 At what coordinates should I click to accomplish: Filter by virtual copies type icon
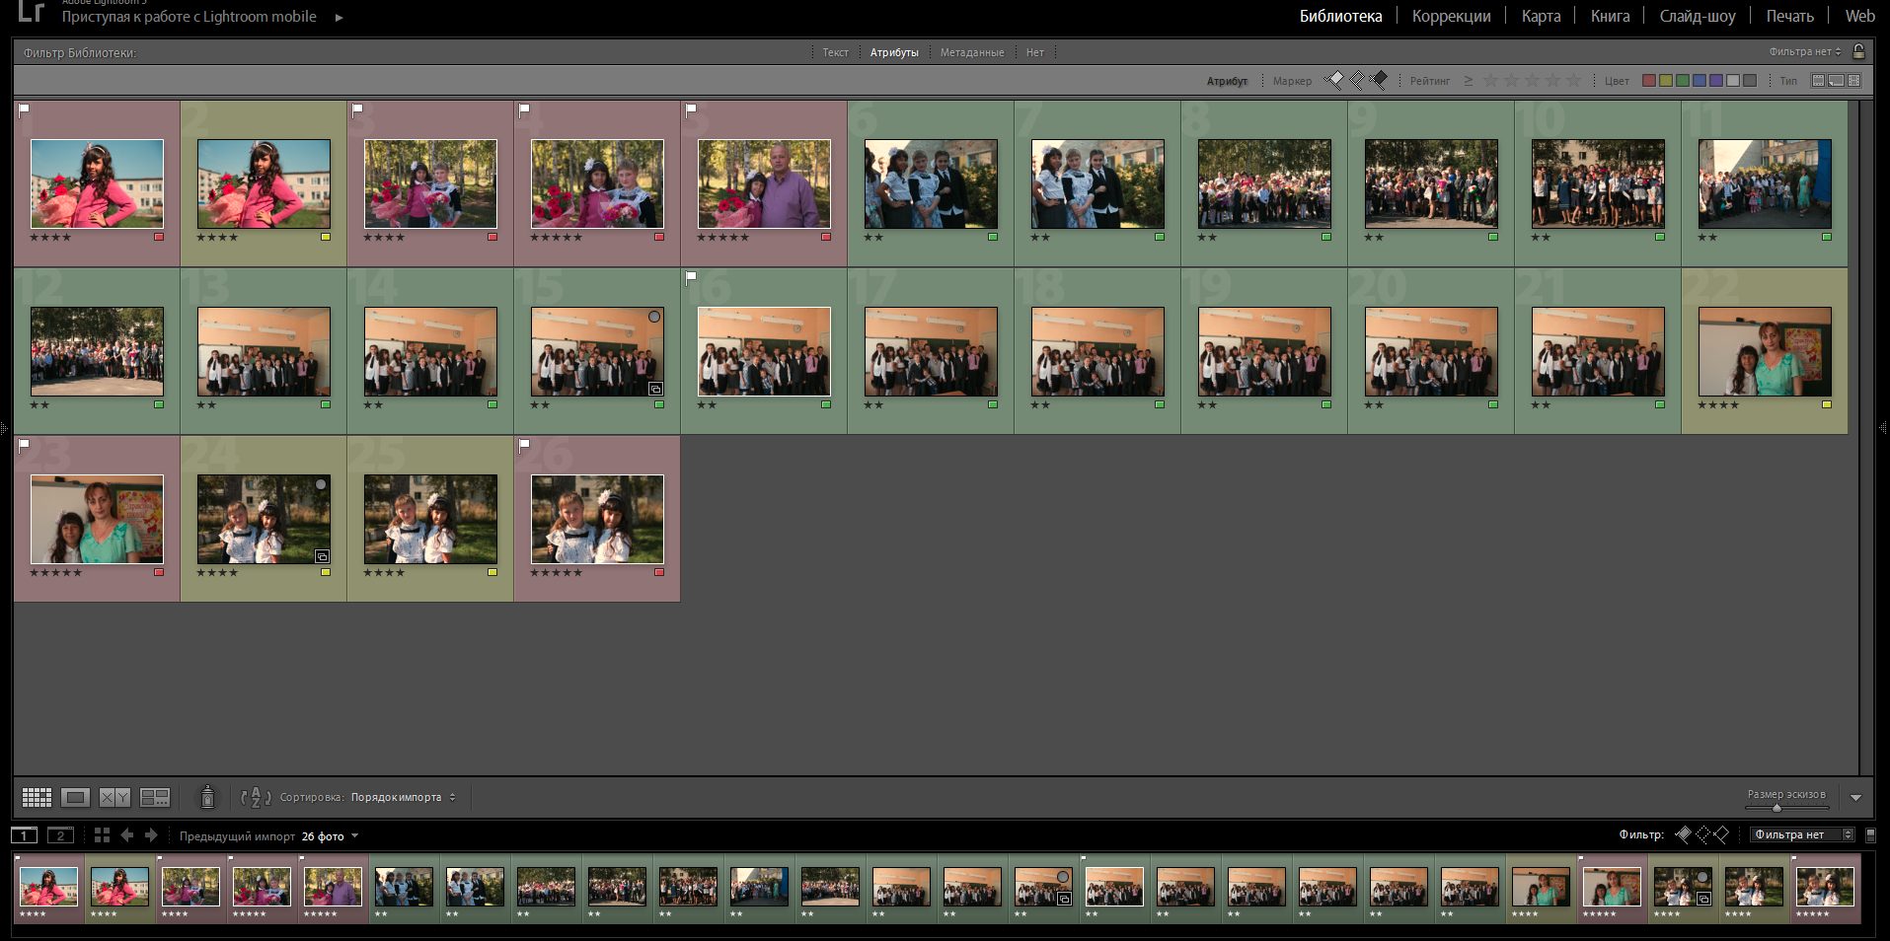1837,80
